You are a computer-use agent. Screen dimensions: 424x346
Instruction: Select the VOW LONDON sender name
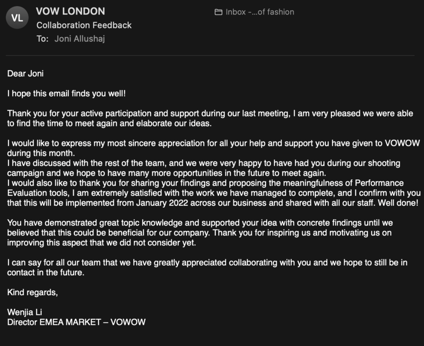(x=70, y=11)
